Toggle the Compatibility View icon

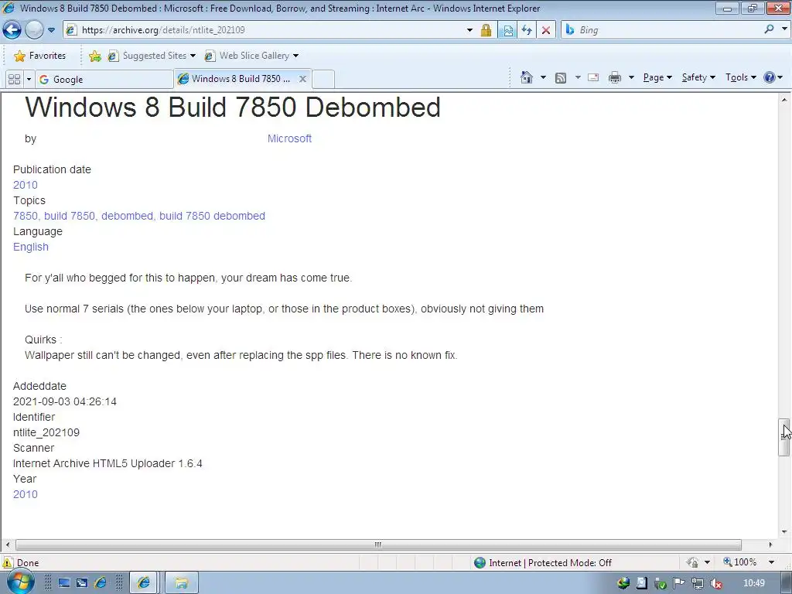507,30
